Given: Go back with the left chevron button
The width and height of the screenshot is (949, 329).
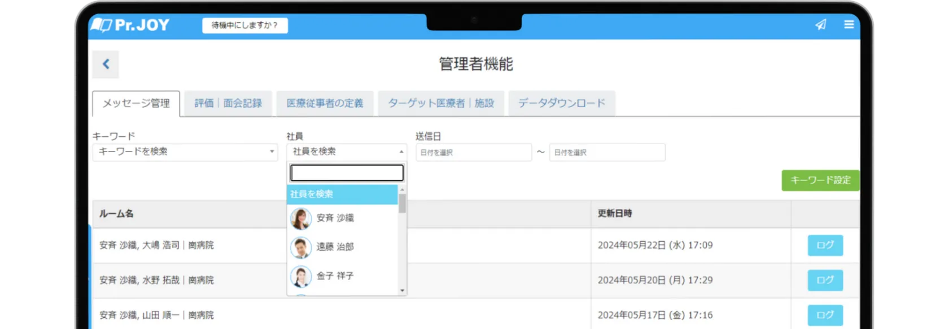Looking at the screenshot, I should [x=106, y=64].
